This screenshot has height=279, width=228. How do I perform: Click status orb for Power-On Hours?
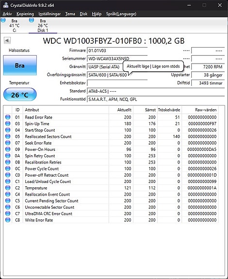(8, 149)
